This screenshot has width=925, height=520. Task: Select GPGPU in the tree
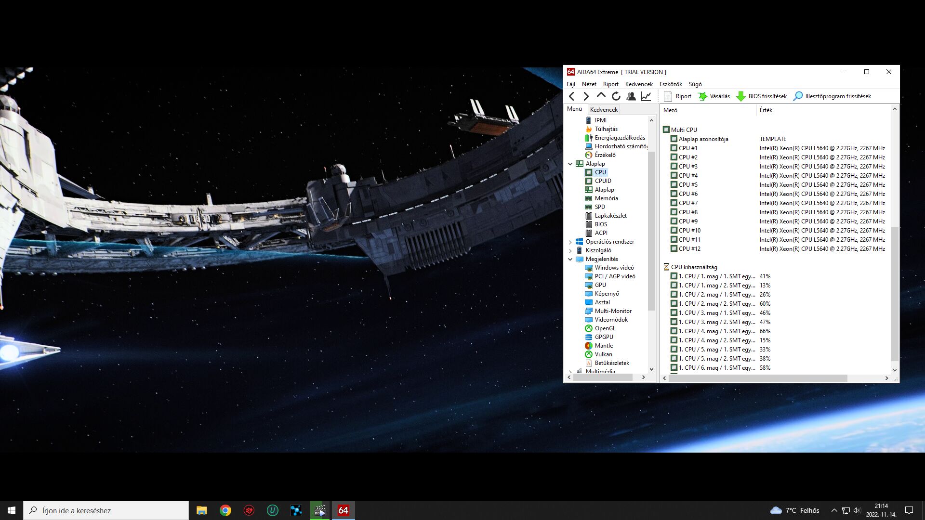click(x=599, y=337)
